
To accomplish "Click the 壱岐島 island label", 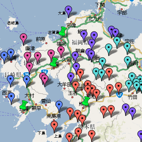I will click(x=13, y=23).
